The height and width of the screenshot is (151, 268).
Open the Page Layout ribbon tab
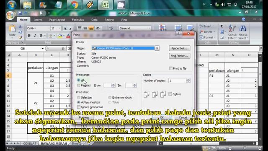(57, 20)
